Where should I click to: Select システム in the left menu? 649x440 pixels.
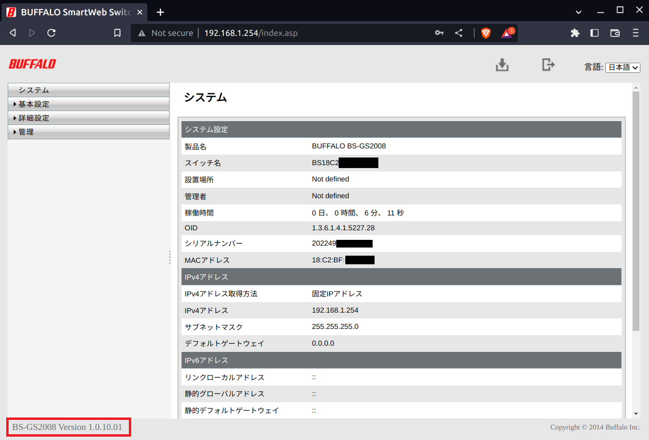[x=34, y=90]
